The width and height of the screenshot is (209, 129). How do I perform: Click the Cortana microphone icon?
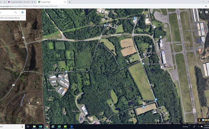click(22, 126)
